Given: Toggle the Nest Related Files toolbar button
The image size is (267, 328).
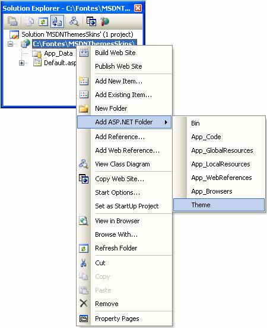Looking at the screenshot, I should click(57, 21).
